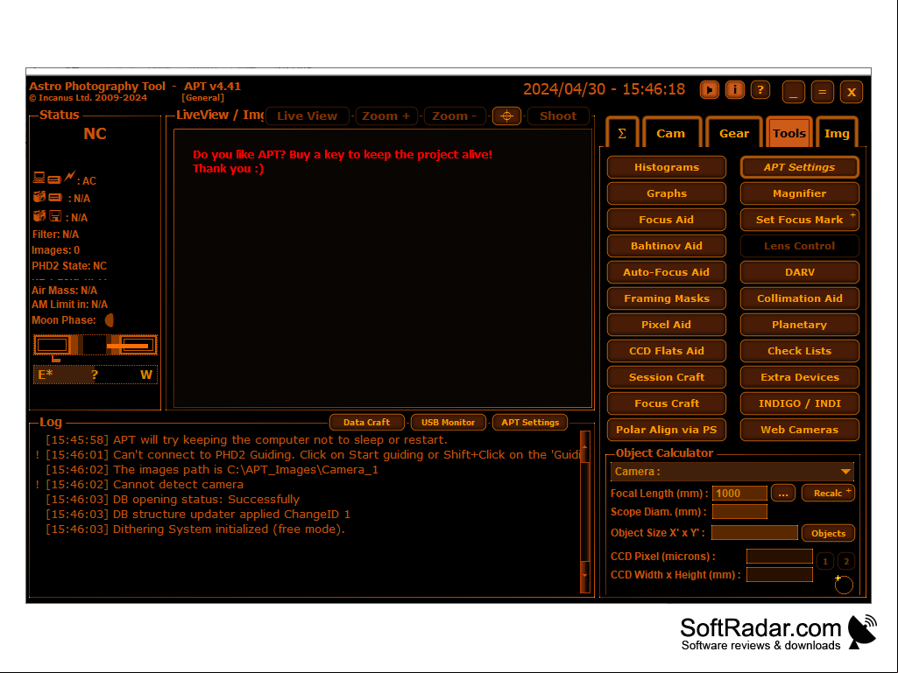Switch to the Gear tab

click(733, 133)
